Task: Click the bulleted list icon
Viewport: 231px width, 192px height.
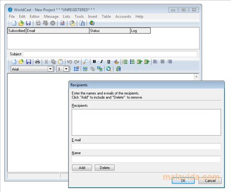Action: [132, 62]
